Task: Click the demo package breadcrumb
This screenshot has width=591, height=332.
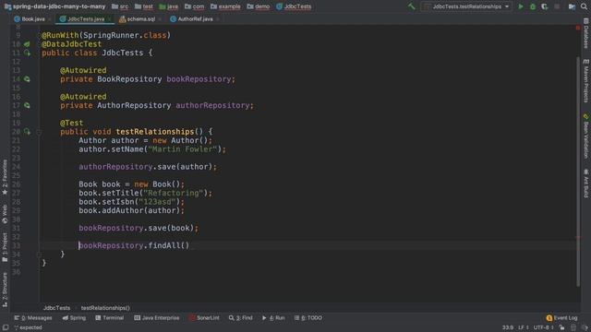Action: 259,6
